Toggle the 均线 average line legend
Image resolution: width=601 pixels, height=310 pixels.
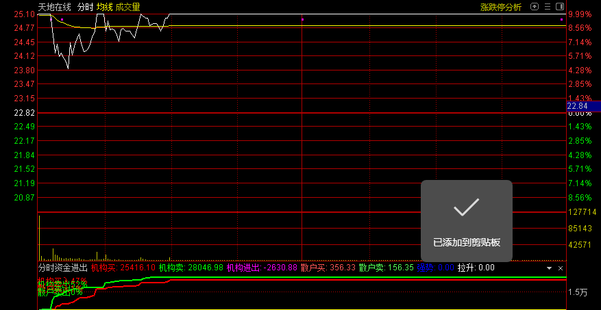[x=104, y=7]
